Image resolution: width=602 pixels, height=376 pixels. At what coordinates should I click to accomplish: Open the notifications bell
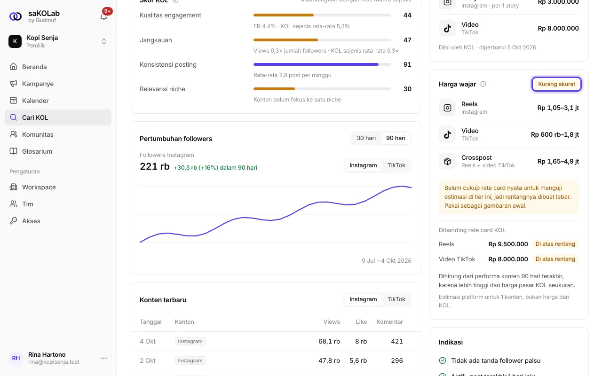coord(104,16)
